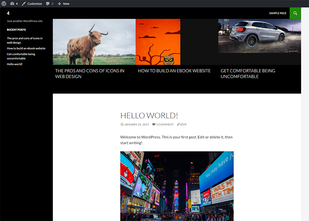The height and width of the screenshot is (221, 309).
Task: Click the Times Square post image
Action: [177, 186]
